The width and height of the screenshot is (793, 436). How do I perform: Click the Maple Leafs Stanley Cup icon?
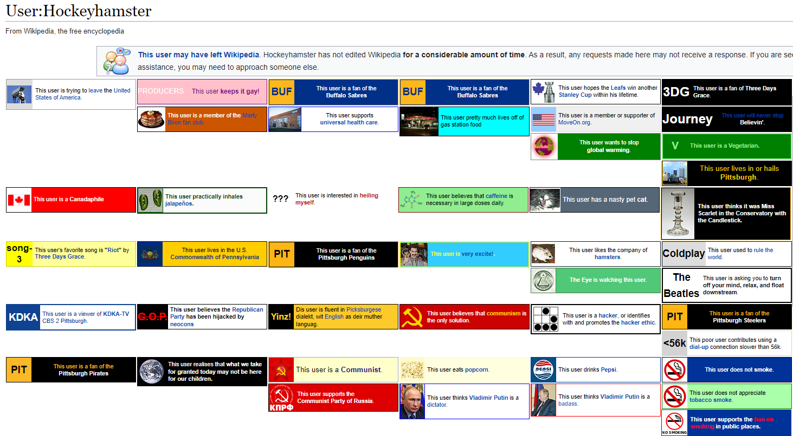click(544, 91)
